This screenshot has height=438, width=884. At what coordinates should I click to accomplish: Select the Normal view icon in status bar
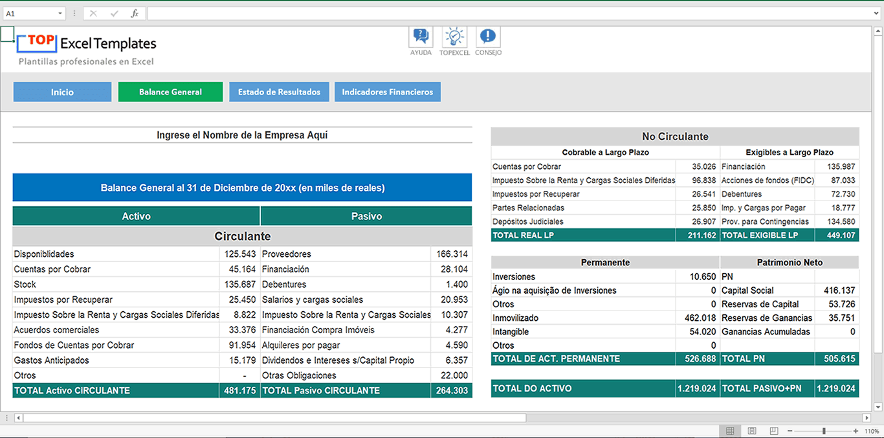[730, 431]
